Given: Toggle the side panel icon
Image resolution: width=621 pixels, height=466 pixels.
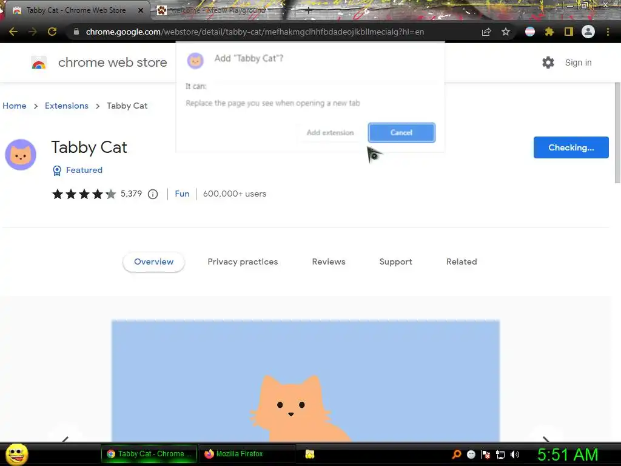Looking at the screenshot, I should coord(569,32).
